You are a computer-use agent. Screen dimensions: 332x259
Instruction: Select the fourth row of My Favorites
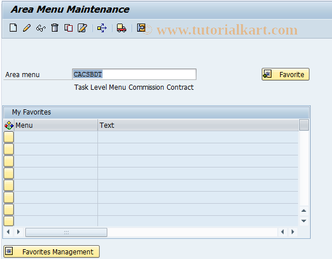(9, 173)
